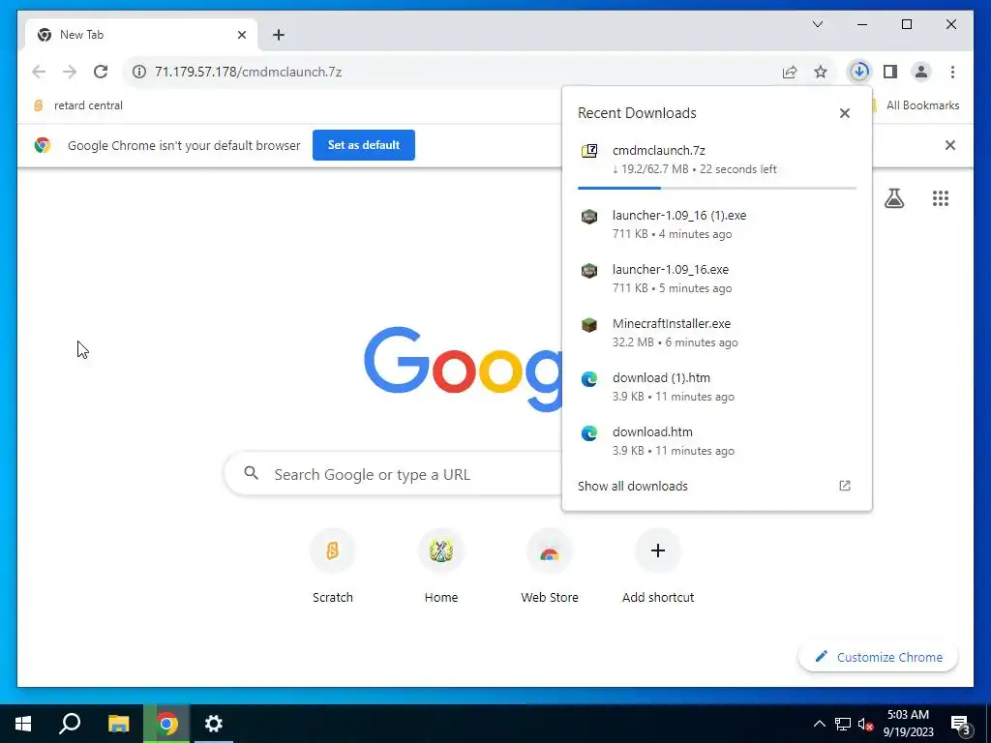Viewport: 991px width, 743px height.
Task: Open MinecraftInstaller.exe download
Action: coord(717,333)
